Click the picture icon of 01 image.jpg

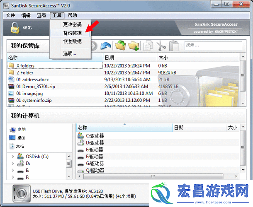11,93
